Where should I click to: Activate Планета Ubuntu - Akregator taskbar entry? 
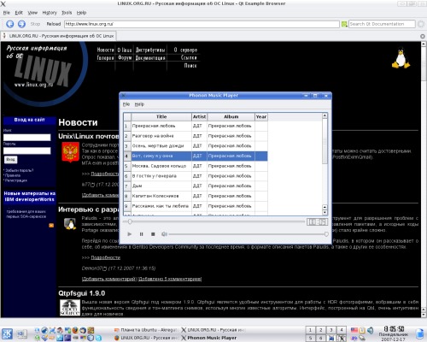coord(146,330)
